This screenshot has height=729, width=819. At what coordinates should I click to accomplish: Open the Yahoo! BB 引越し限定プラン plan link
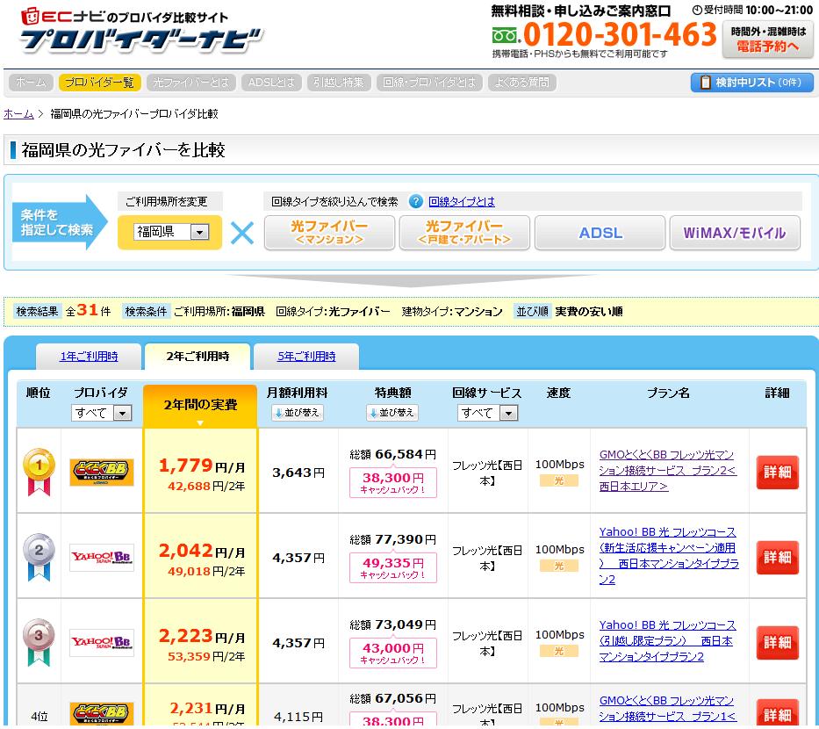click(667, 640)
